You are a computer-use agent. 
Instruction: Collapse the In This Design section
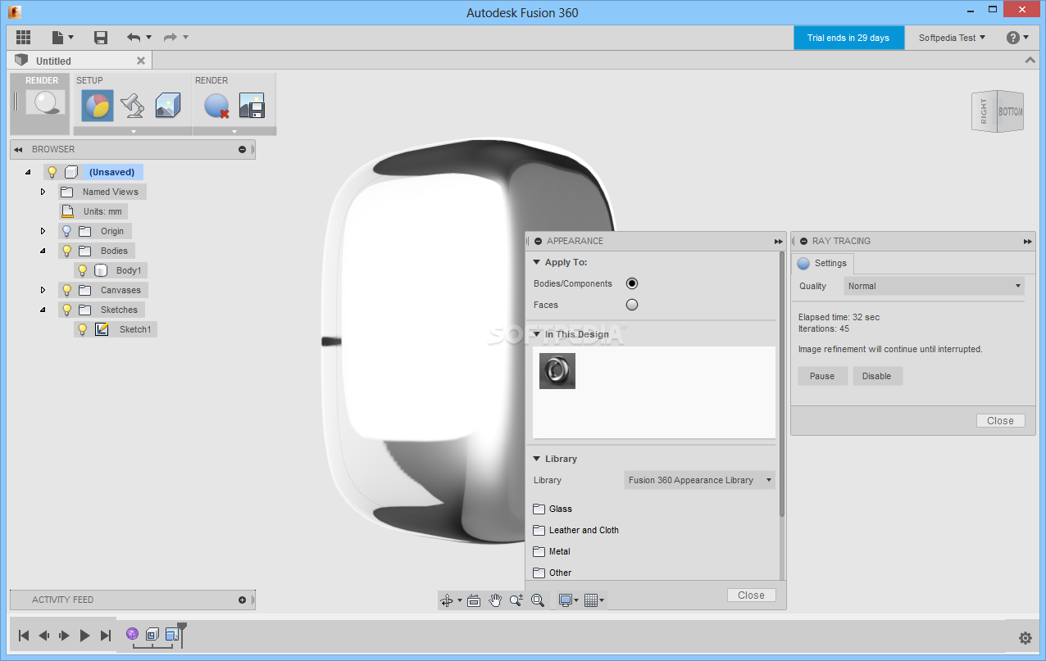(x=537, y=334)
